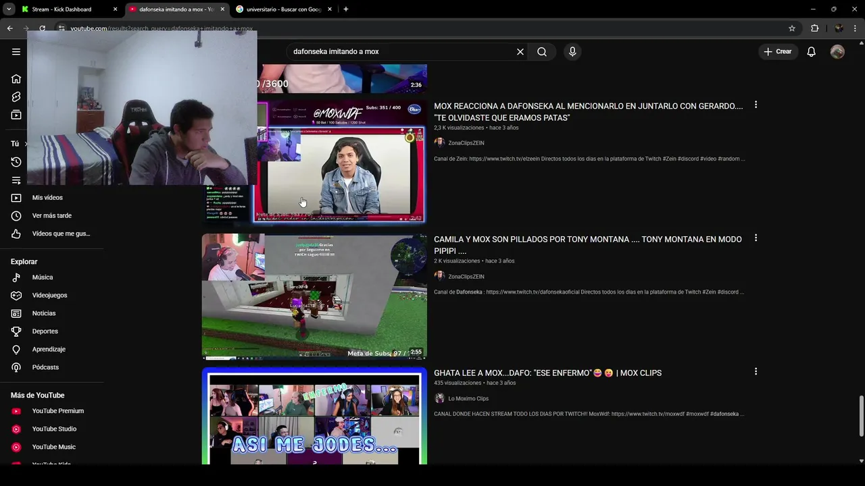Click the Aprendizaje lightbulb icon
Image resolution: width=865 pixels, height=486 pixels.
[x=16, y=350]
